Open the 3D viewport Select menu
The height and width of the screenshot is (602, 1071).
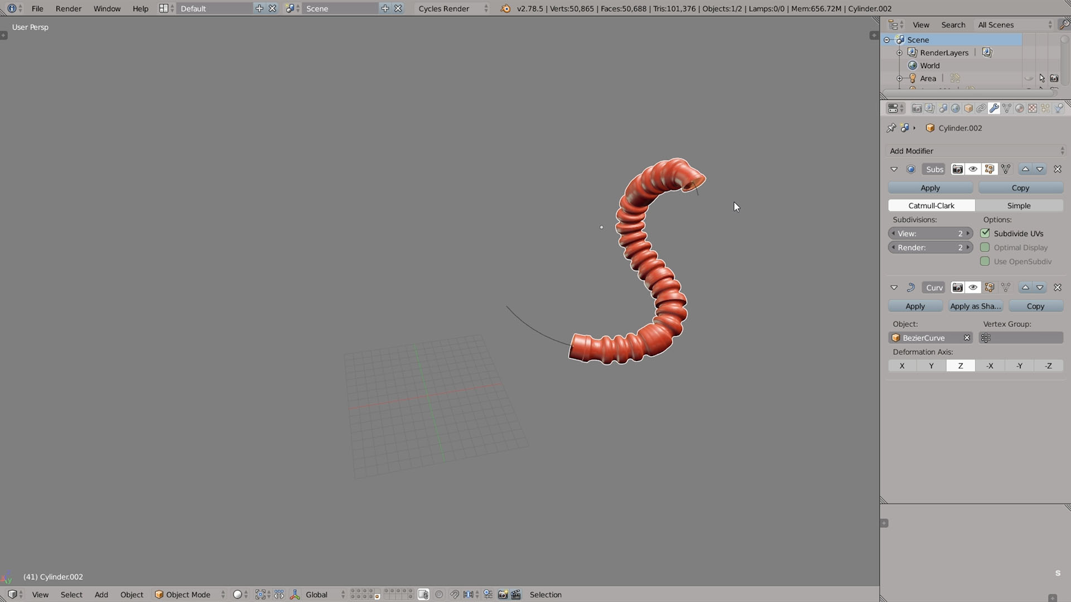click(x=71, y=595)
